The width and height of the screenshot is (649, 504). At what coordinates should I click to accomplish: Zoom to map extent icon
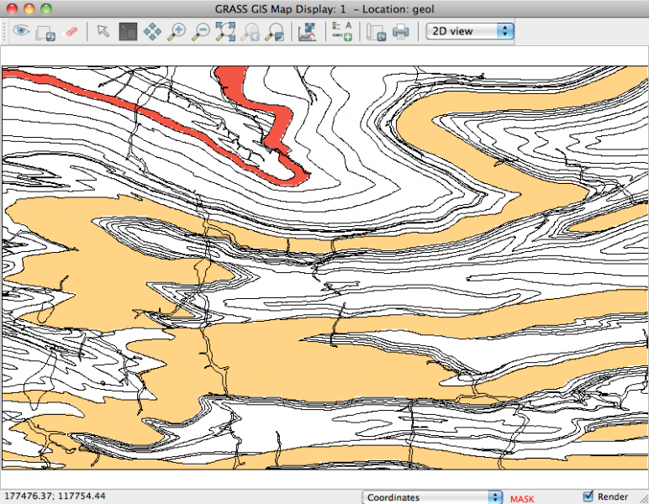(225, 32)
